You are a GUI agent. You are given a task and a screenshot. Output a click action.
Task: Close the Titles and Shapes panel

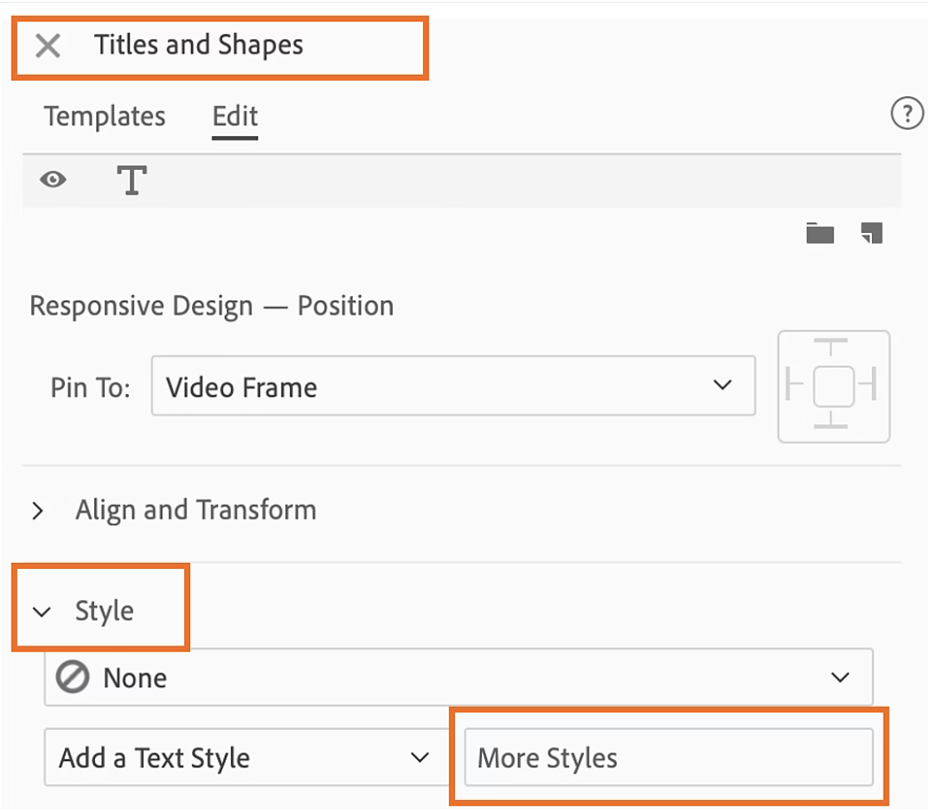click(48, 46)
